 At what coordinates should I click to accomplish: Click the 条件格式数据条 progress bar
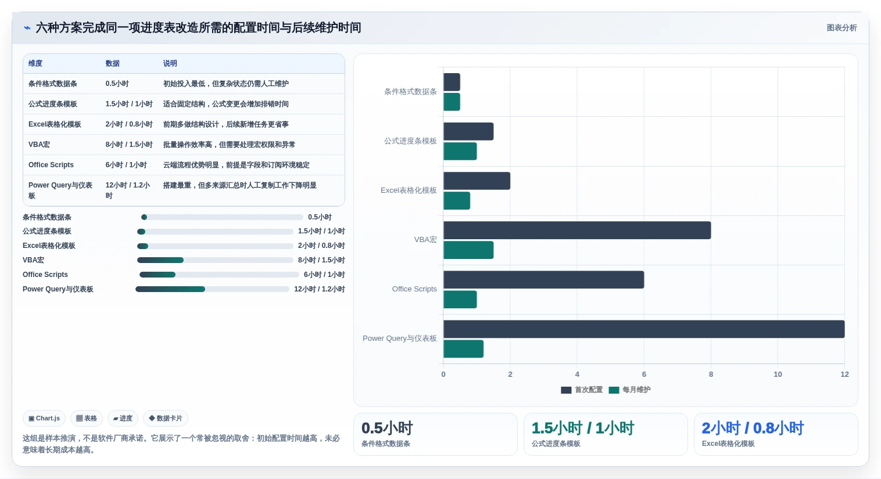pyautogui.click(x=222, y=217)
